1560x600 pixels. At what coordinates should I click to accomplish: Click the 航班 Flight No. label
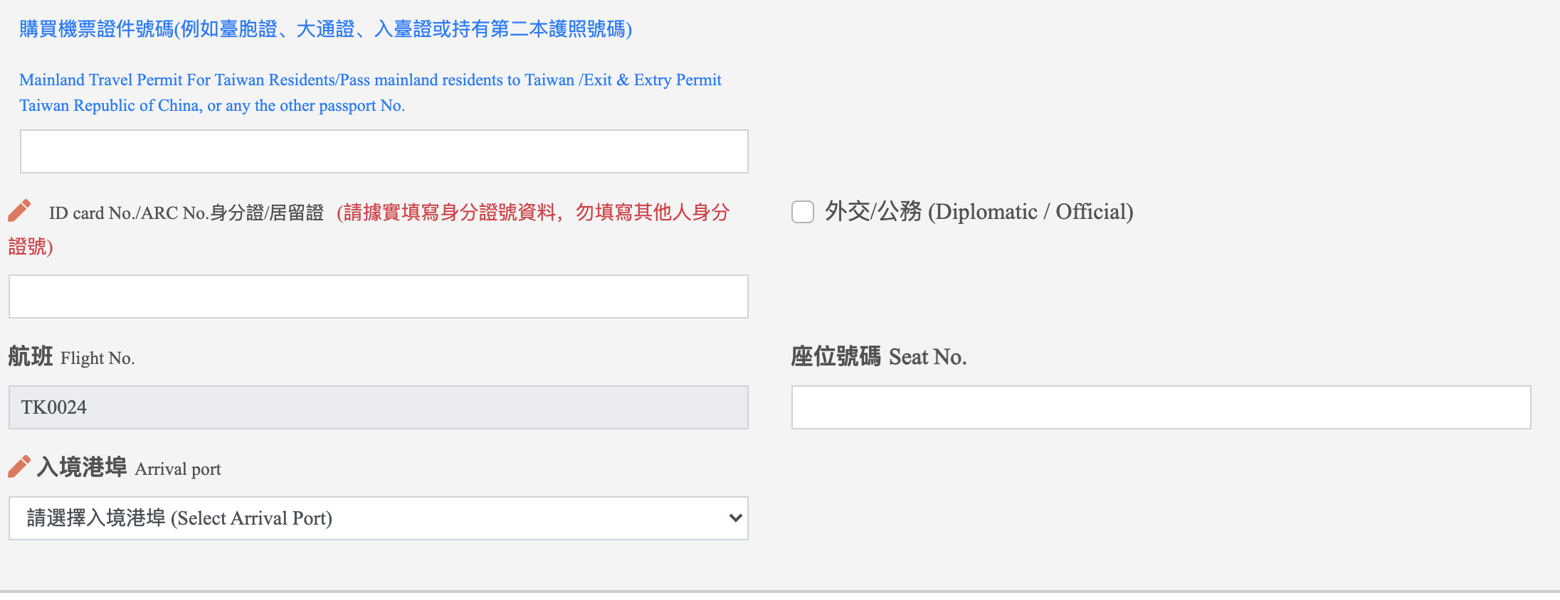[x=71, y=357]
